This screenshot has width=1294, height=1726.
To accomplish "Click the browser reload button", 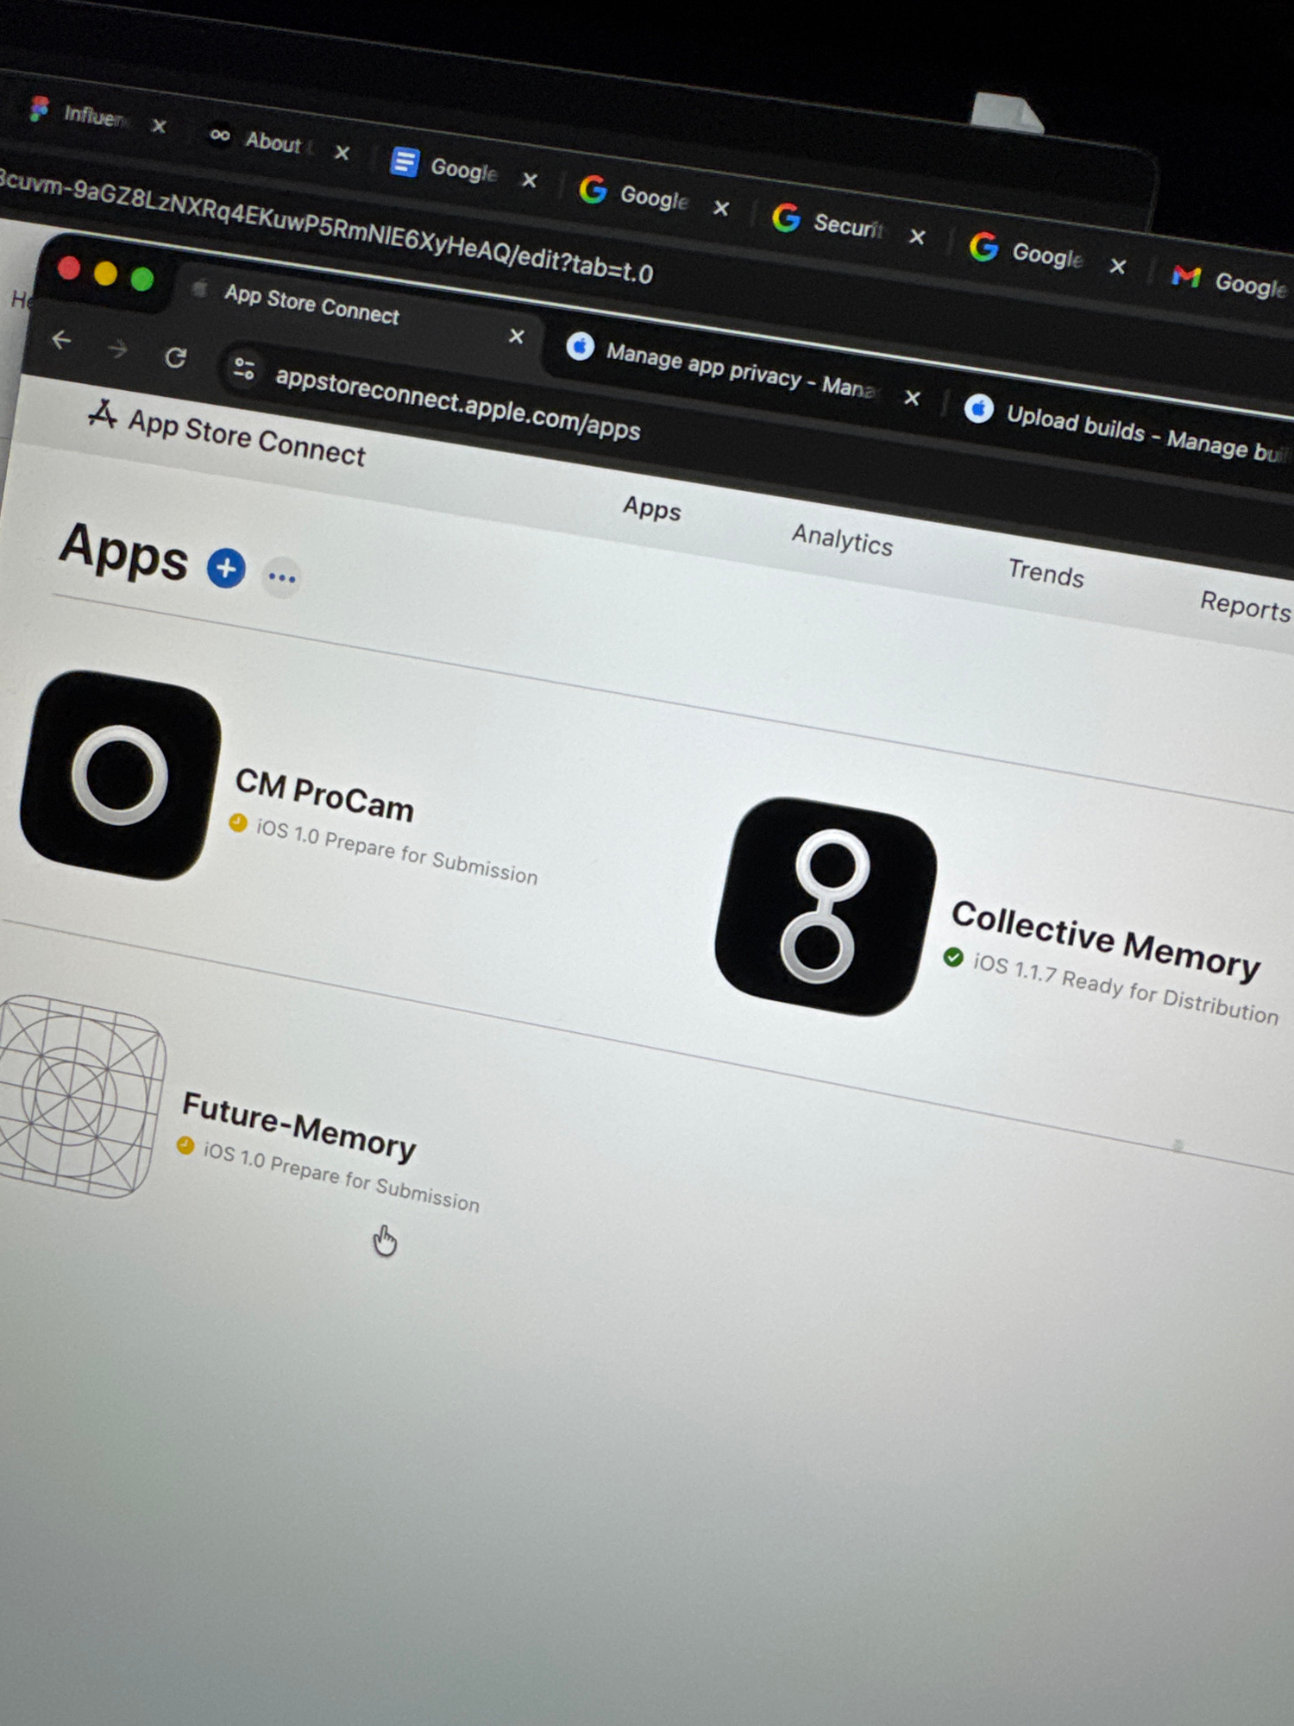I will point(176,357).
